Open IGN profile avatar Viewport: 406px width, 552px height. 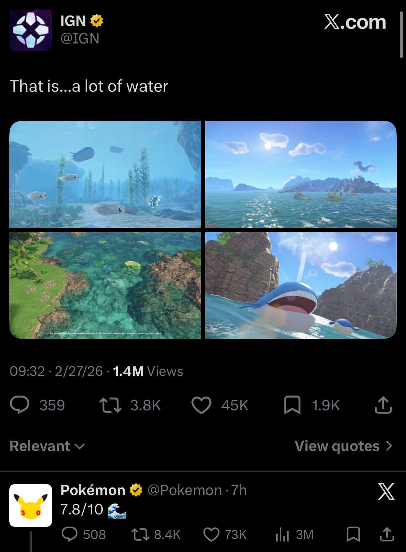(31, 30)
